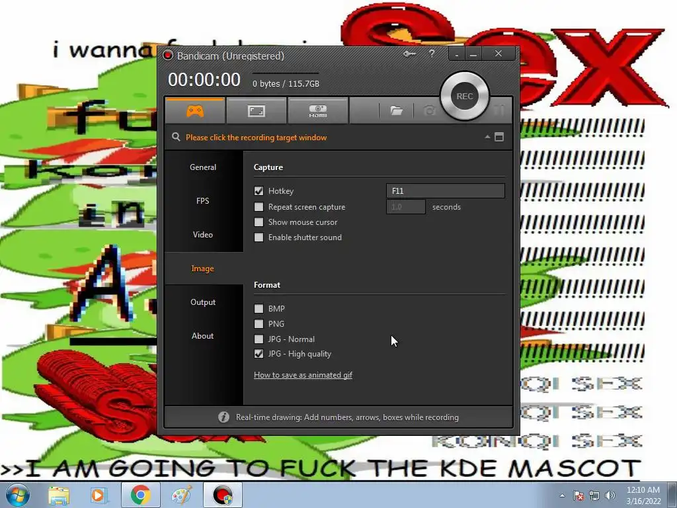Click the Bandicam red logo in title bar
Image resolution: width=677 pixels, height=508 pixels.
click(x=168, y=56)
